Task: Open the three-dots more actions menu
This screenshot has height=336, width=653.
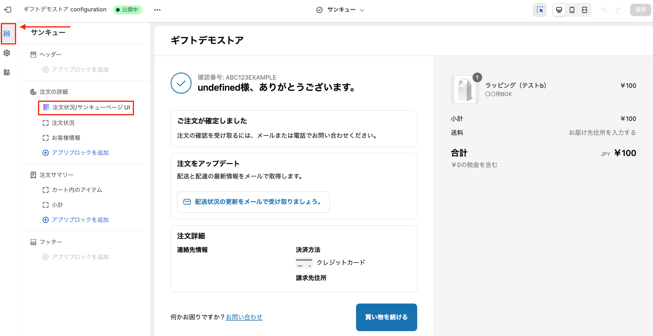Action: 157,10
